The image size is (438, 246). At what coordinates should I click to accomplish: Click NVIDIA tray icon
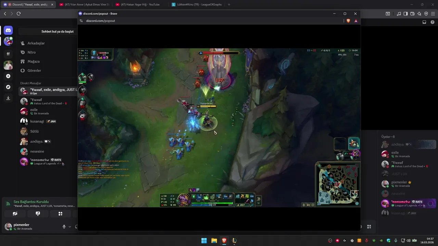coord(381,241)
